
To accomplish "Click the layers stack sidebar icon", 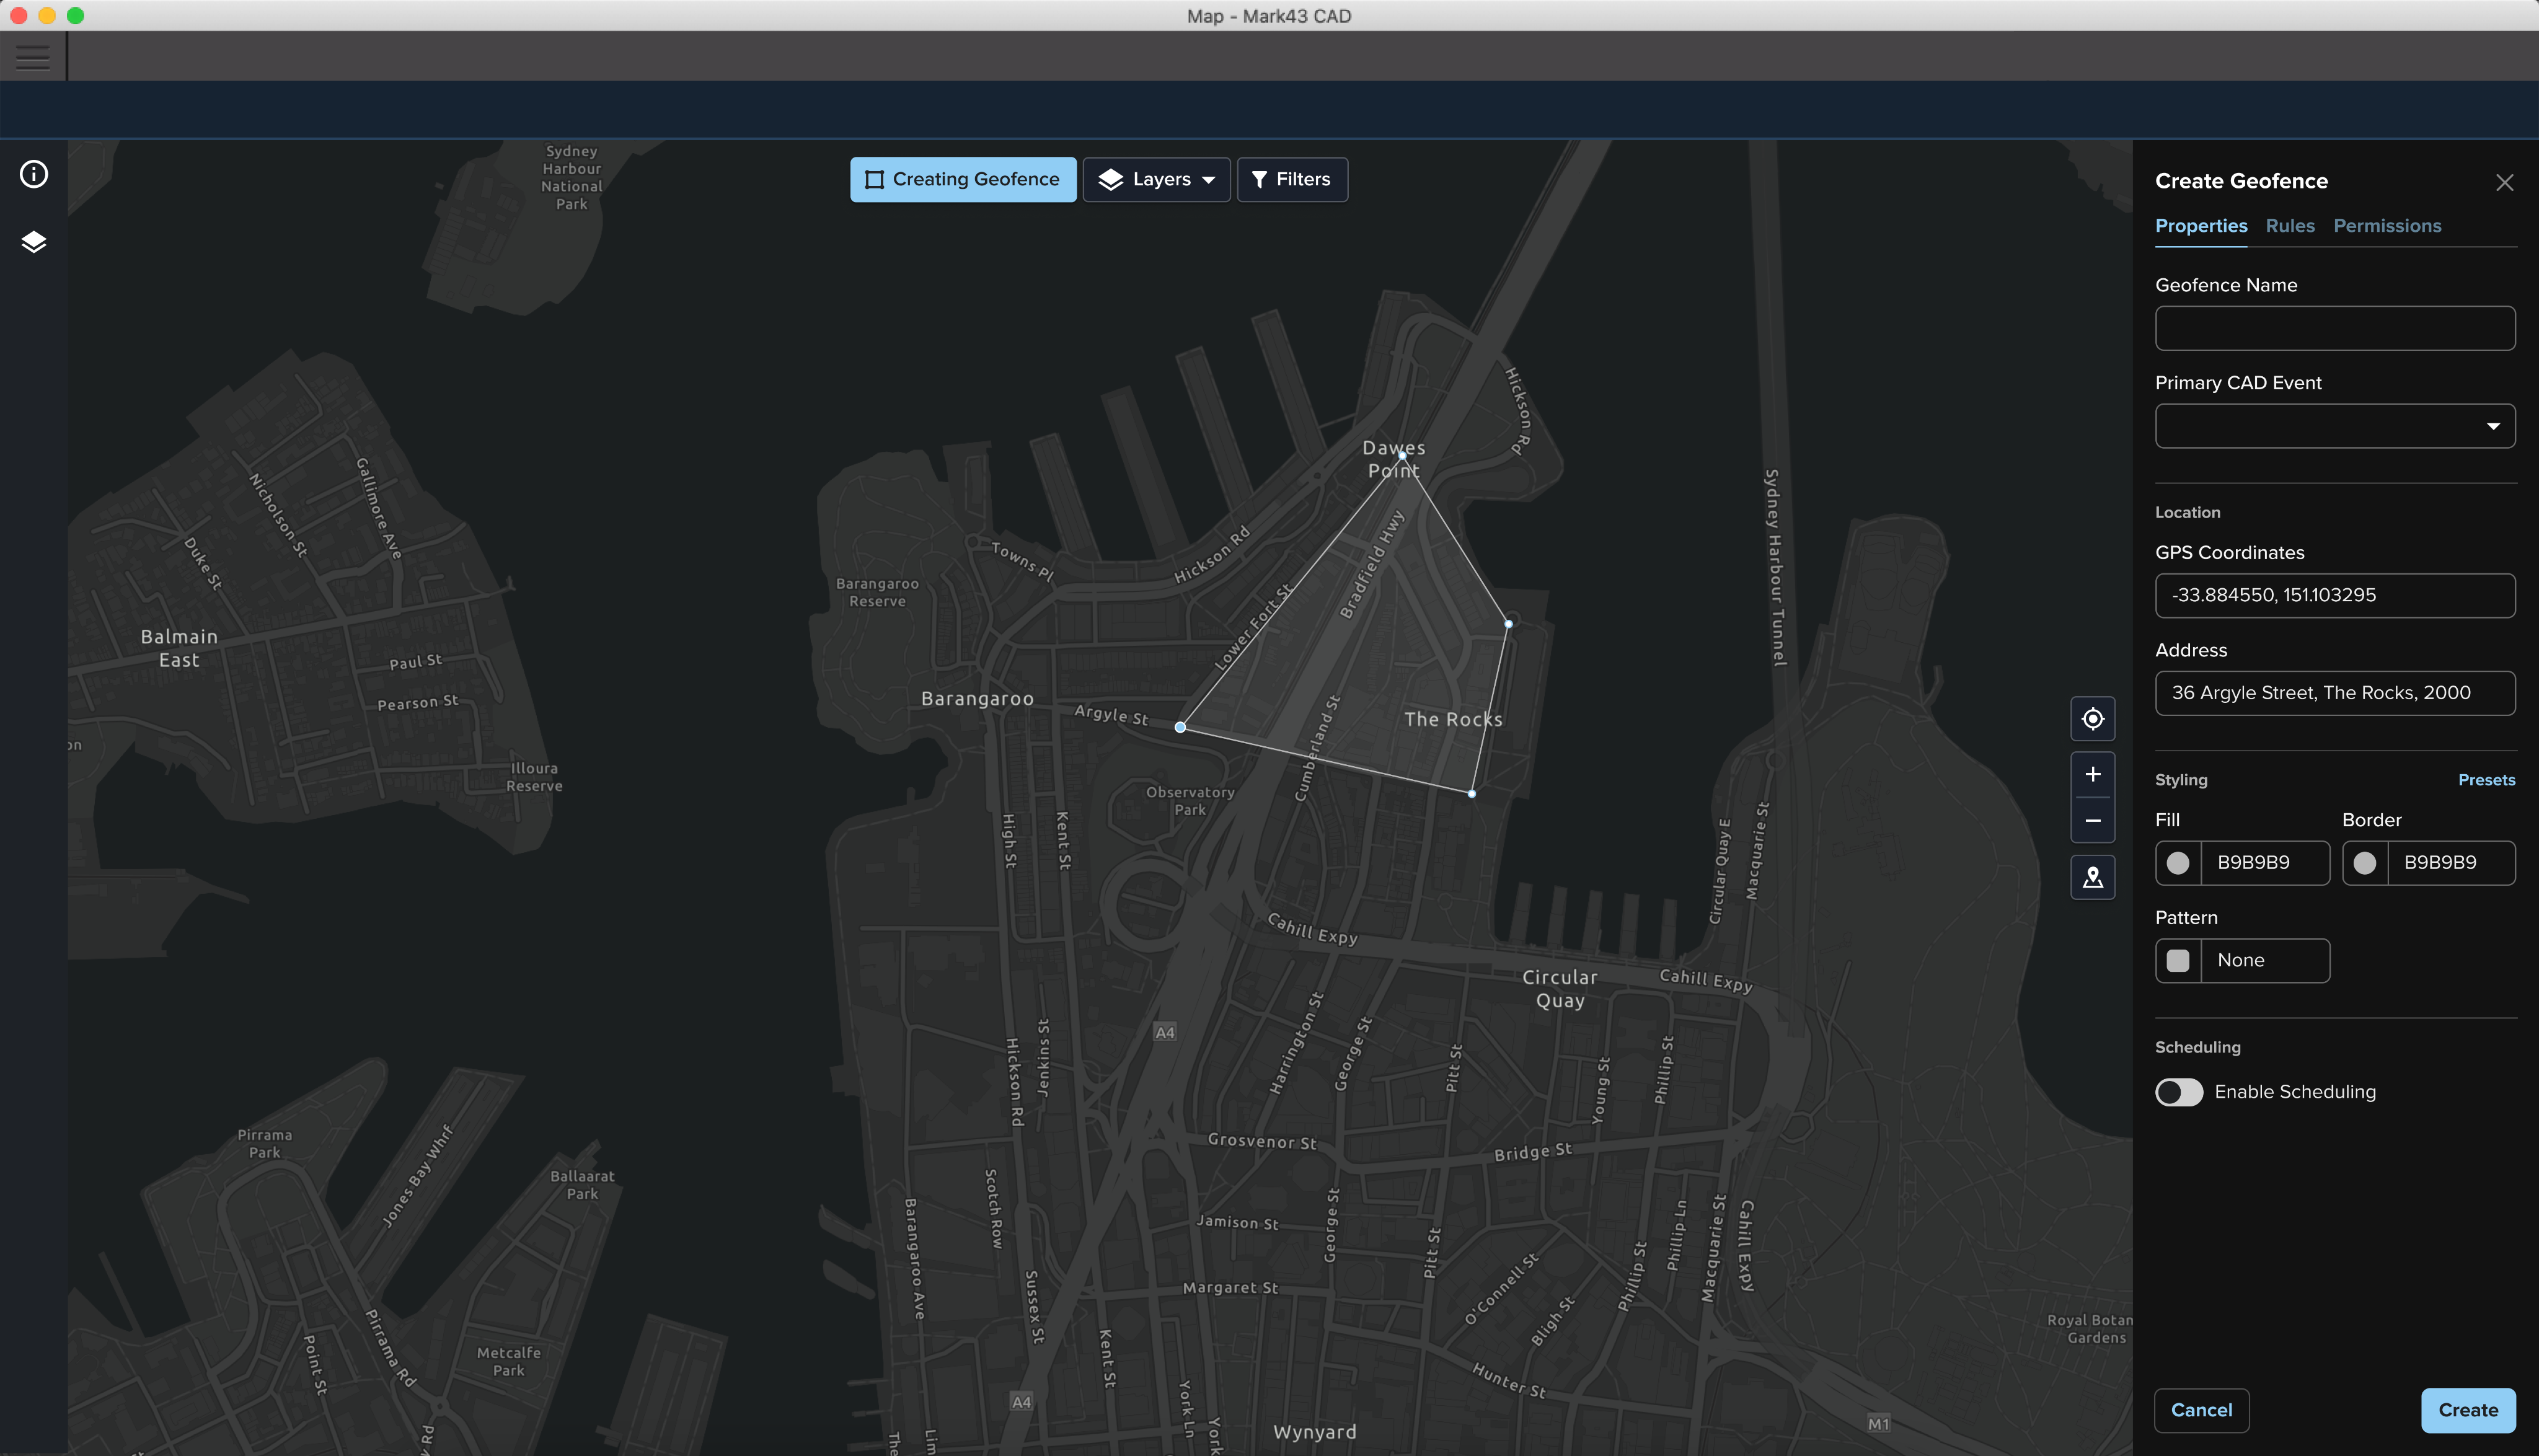I will [34, 242].
